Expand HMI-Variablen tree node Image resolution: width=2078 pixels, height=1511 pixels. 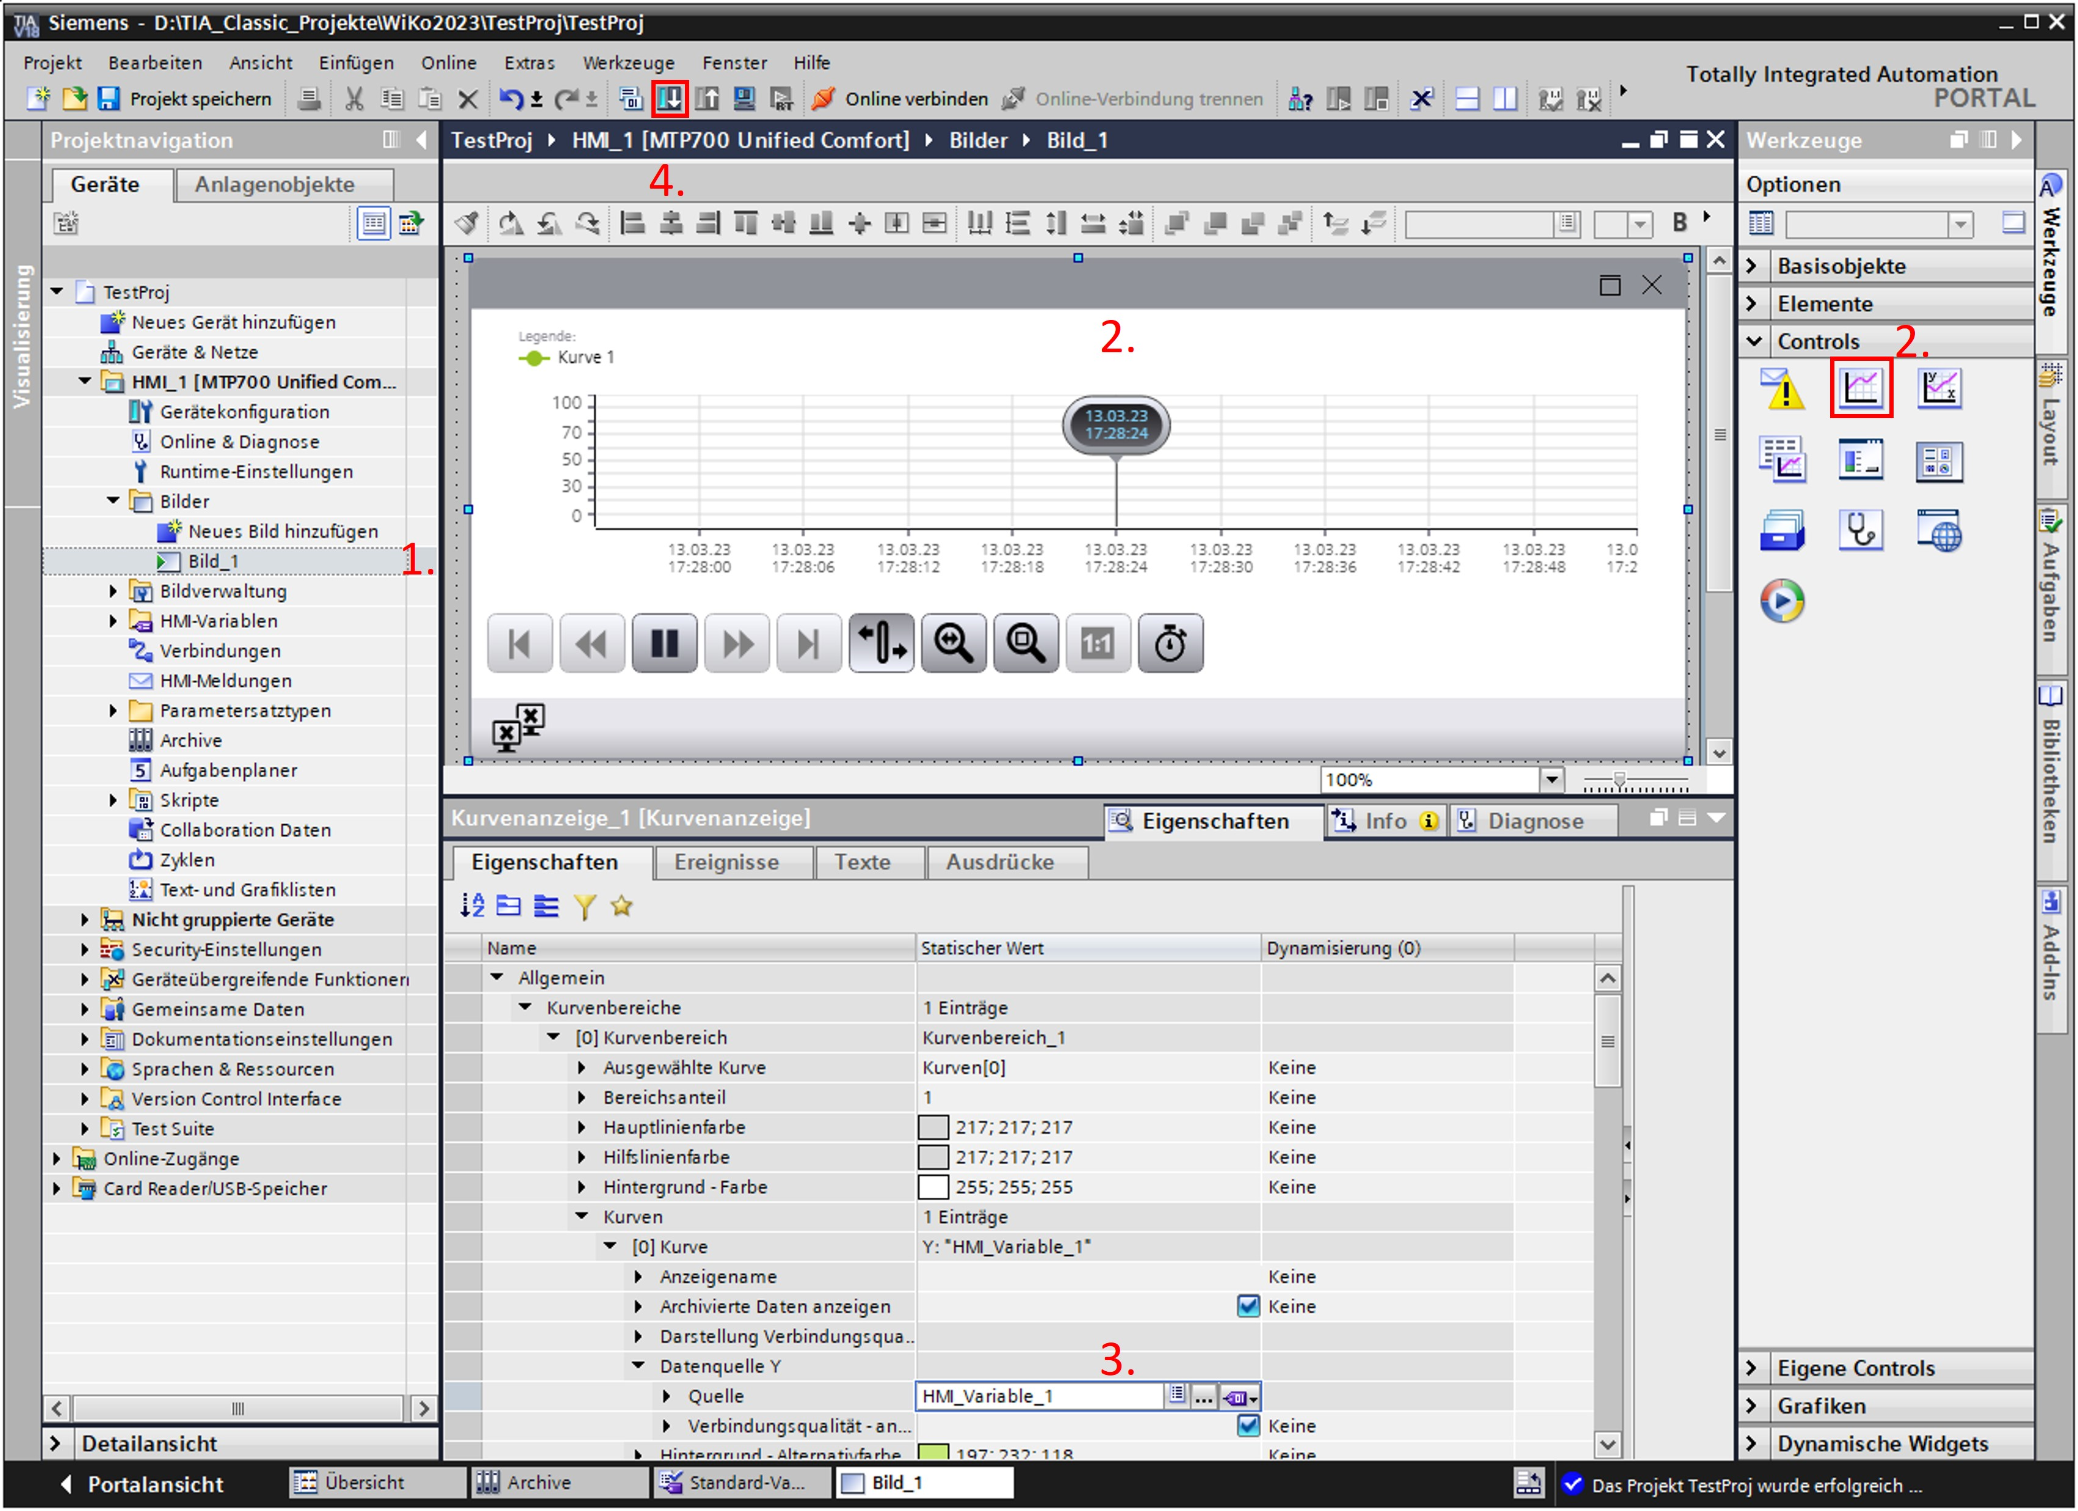click(x=113, y=621)
